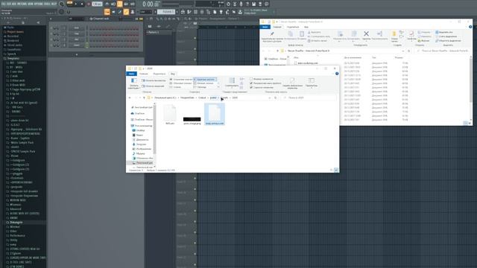Click the Удалить (X) icon in back Explorer
This screenshot has width=477, height=268.
[x=366, y=33]
